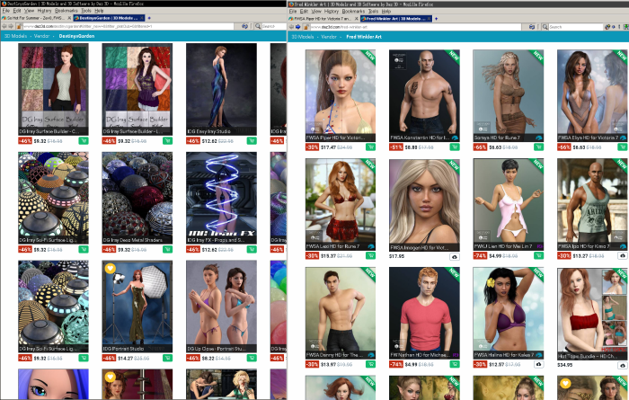The width and height of the screenshot is (629, 400).
Task: Open Hot Tops Bundle product thumbnail
Action: coord(592,314)
